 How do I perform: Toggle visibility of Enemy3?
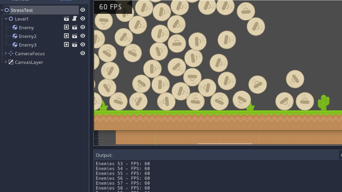[83, 45]
